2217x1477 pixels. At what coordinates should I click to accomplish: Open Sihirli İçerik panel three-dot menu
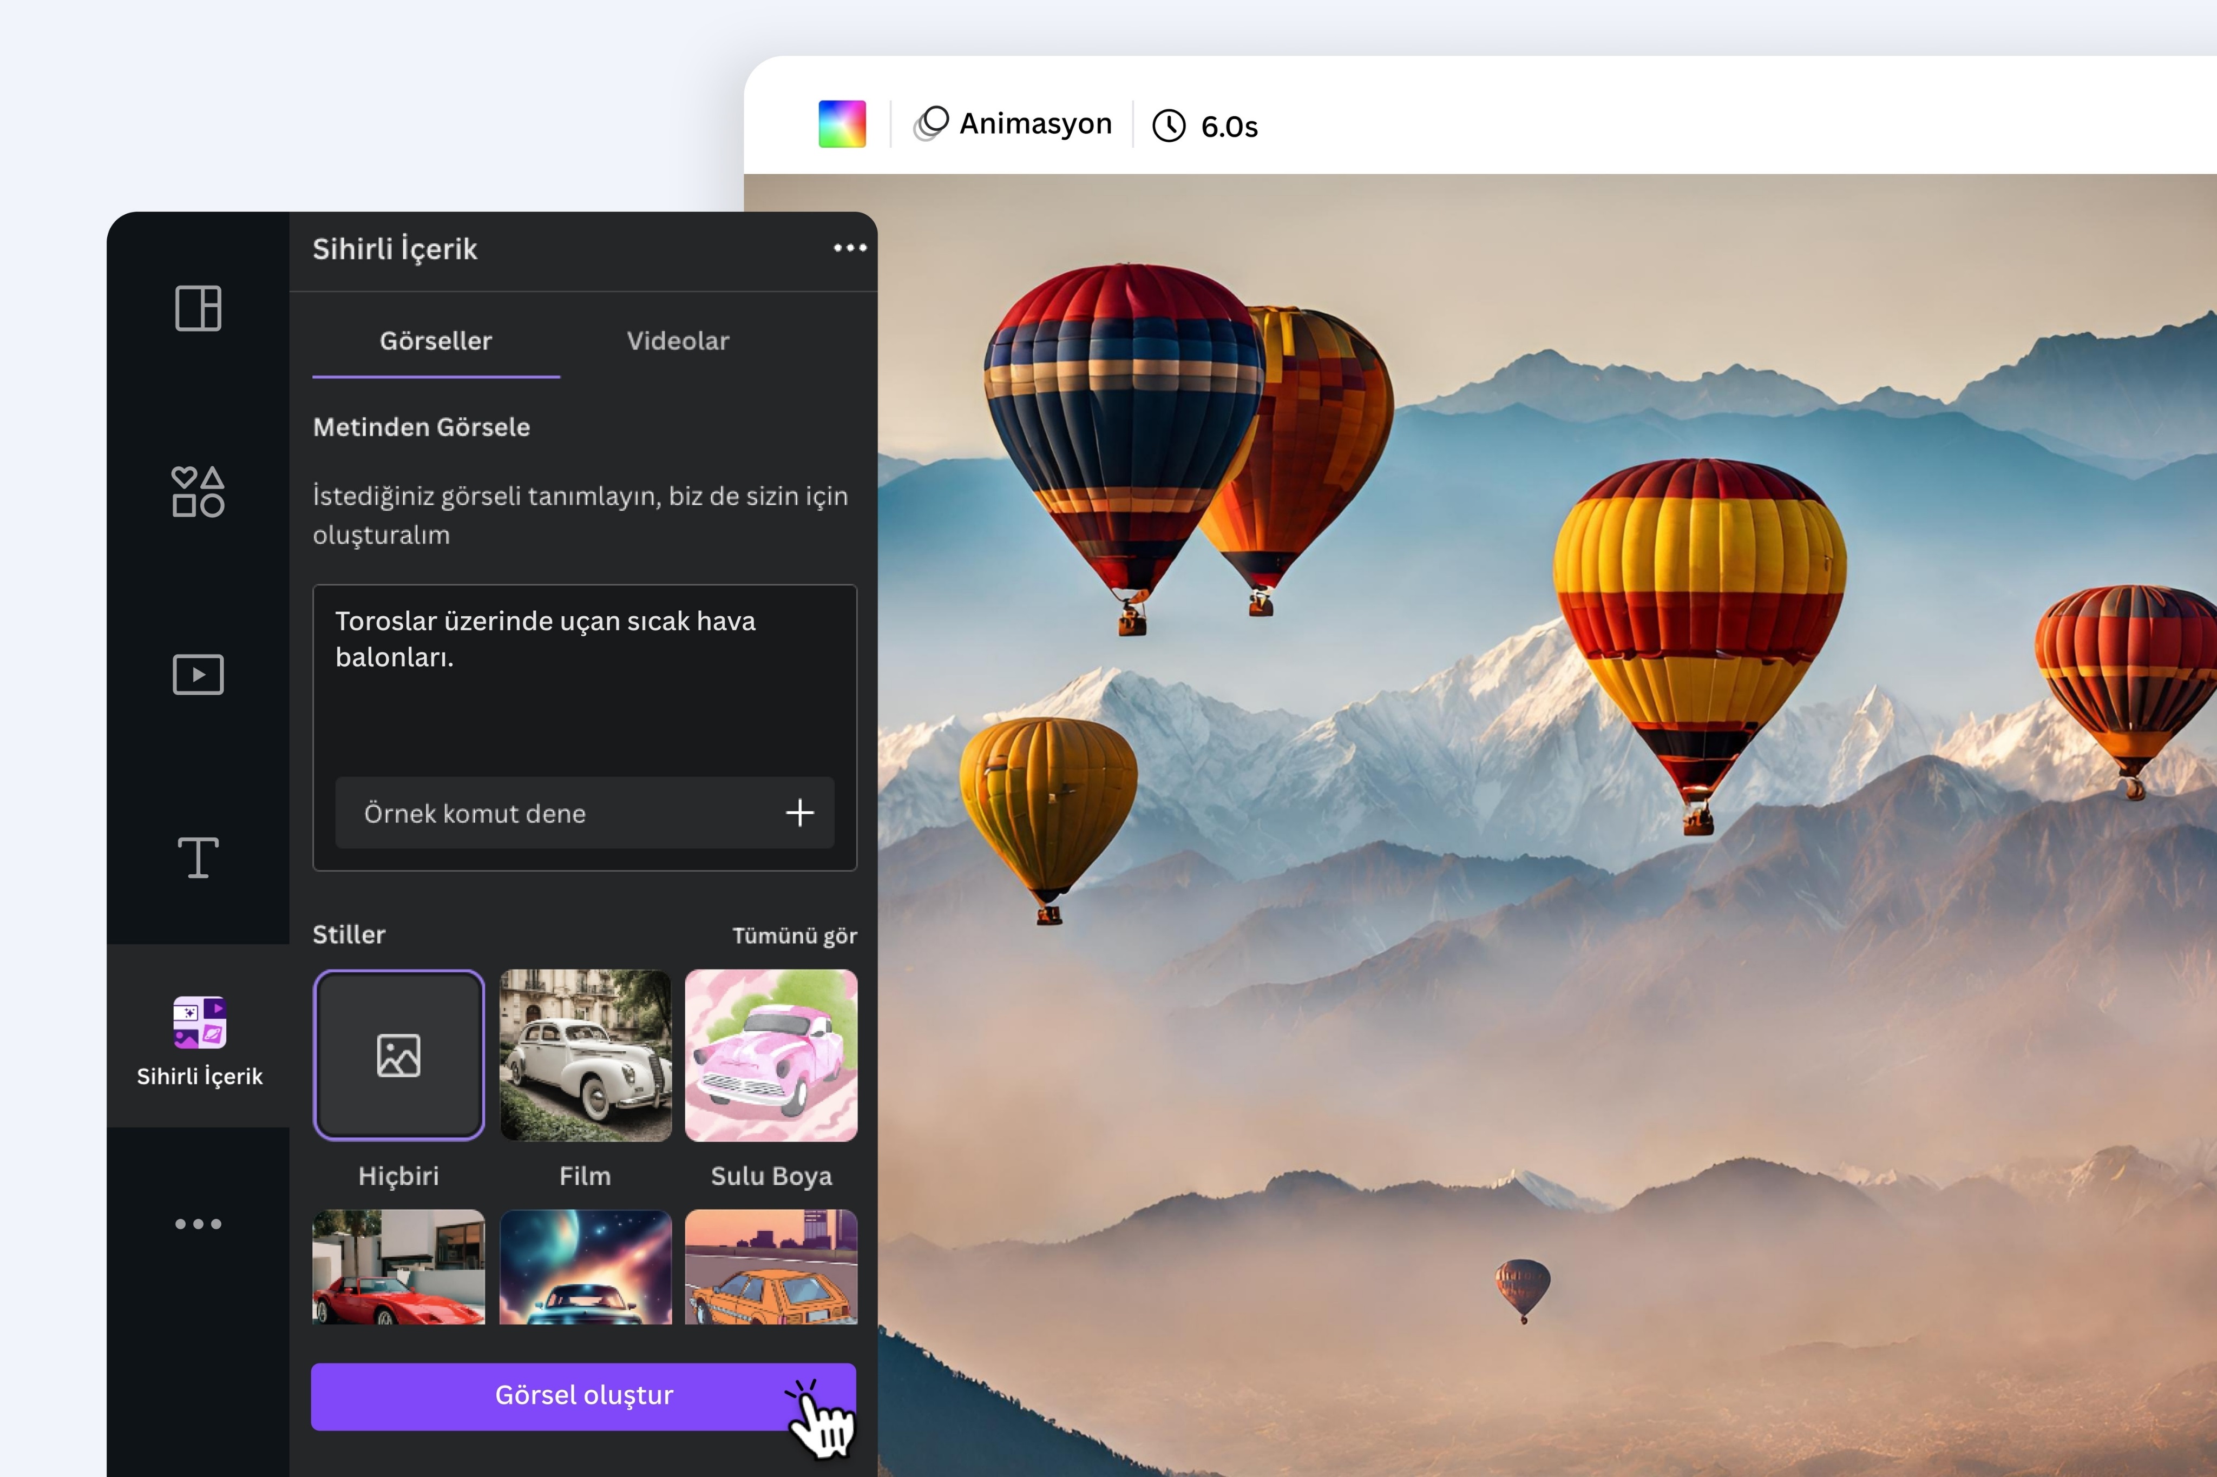click(850, 248)
